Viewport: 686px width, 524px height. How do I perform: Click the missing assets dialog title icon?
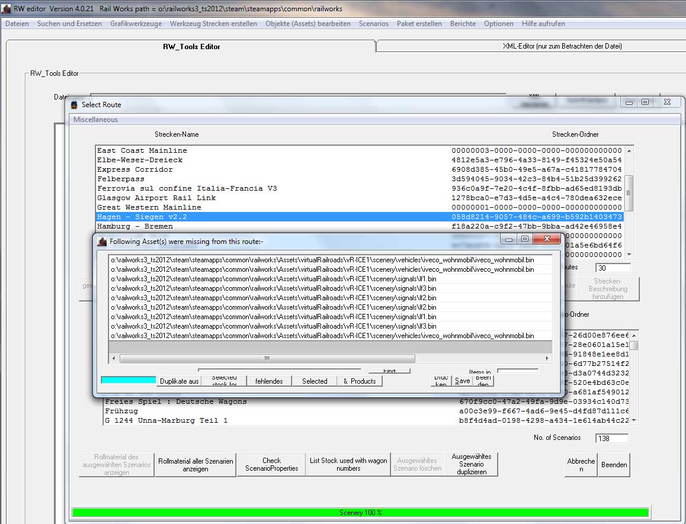[102, 242]
